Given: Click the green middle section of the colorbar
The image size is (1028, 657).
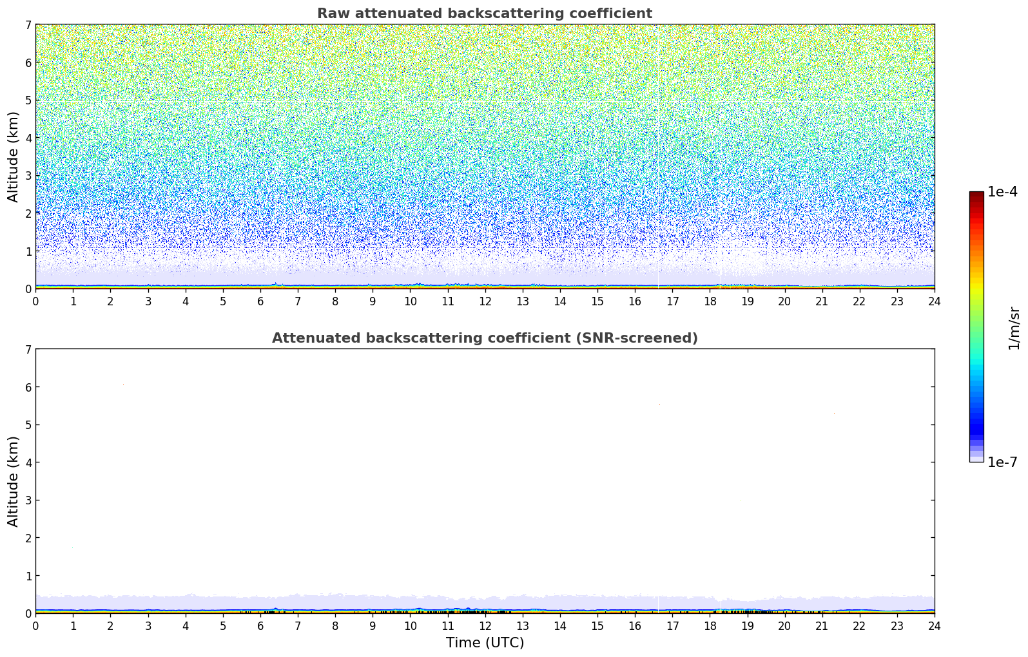Looking at the screenshot, I should (976, 322).
